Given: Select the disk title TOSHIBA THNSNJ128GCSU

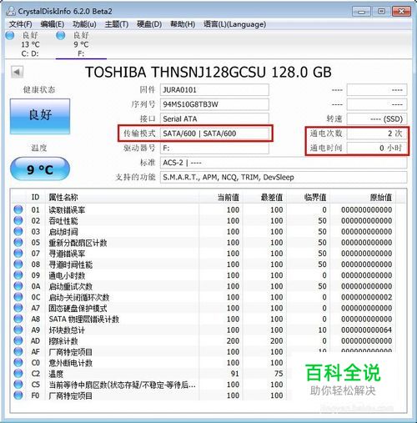Looking at the screenshot, I should coord(175,72).
